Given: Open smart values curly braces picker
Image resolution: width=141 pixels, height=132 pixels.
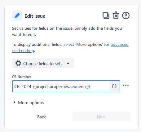Looking at the screenshot, I should tap(114, 86).
